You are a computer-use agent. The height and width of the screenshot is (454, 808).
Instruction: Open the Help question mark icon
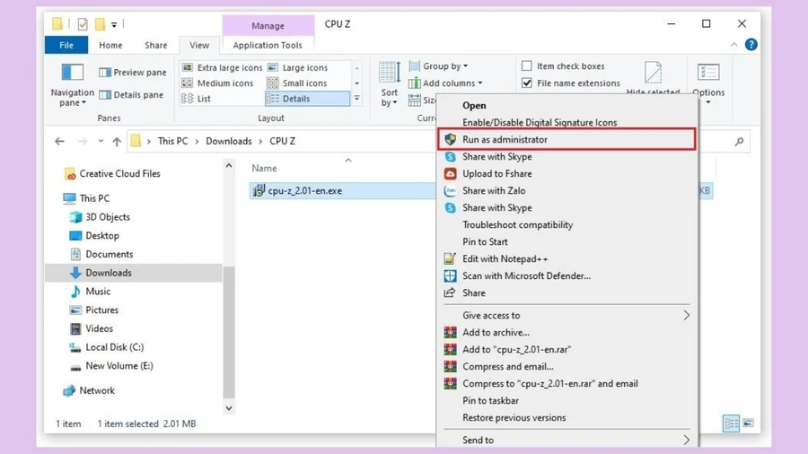751,45
